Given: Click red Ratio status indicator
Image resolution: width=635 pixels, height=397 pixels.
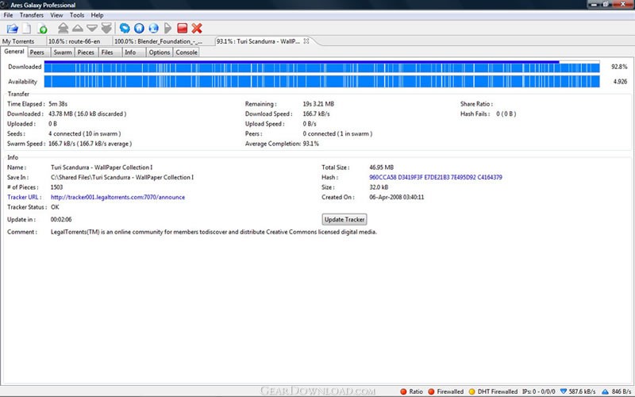Looking at the screenshot, I should [x=403, y=391].
